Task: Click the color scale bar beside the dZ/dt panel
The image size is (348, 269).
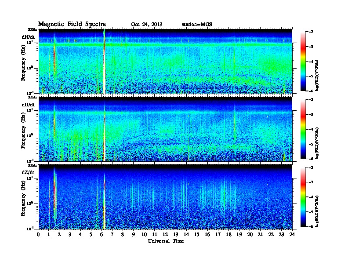Action: point(303,197)
